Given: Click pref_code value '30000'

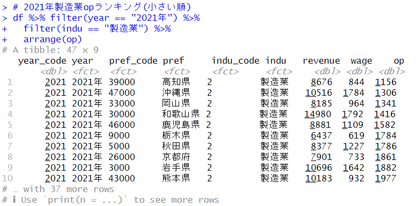Looking at the screenshot, I should (x=122, y=114).
